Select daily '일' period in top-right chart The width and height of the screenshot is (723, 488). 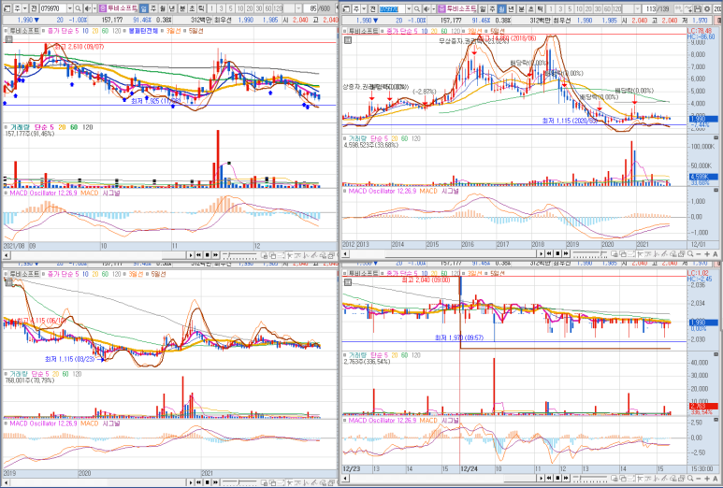pyautogui.click(x=483, y=8)
